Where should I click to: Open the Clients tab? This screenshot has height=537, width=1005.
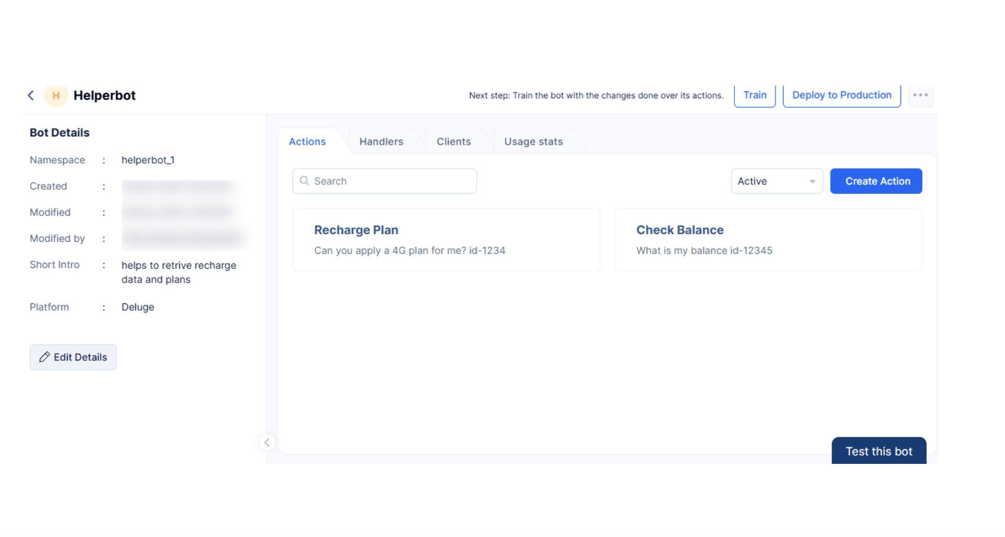pyautogui.click(x=453, y=142)
